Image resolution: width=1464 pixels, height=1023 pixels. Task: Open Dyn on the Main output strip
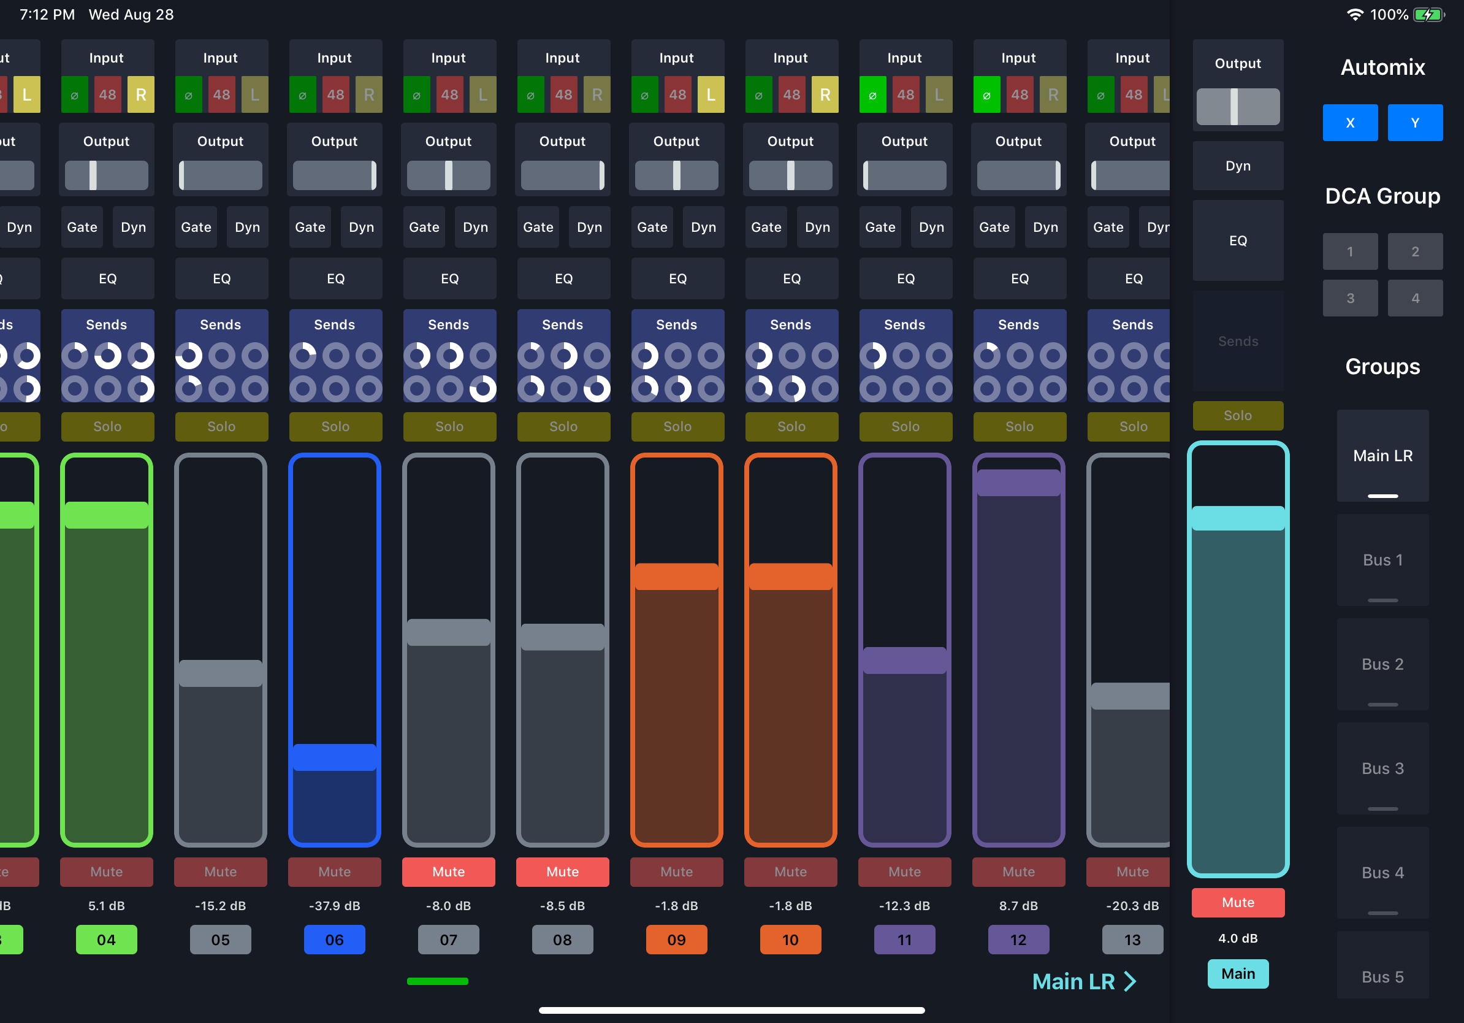[1237, 165]
